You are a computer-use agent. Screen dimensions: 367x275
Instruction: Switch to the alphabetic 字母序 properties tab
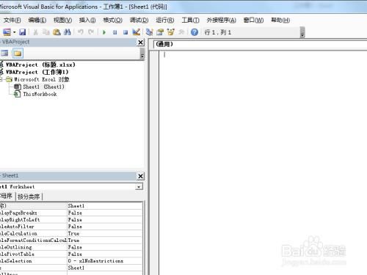(6, 196)
